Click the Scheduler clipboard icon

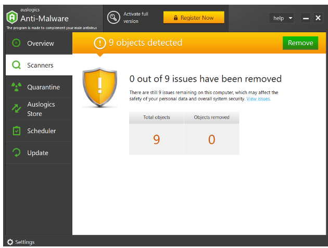click(17, 131)
